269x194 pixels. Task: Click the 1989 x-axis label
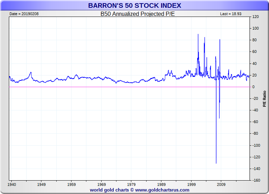pyautogui.click(x=161, y=184)
